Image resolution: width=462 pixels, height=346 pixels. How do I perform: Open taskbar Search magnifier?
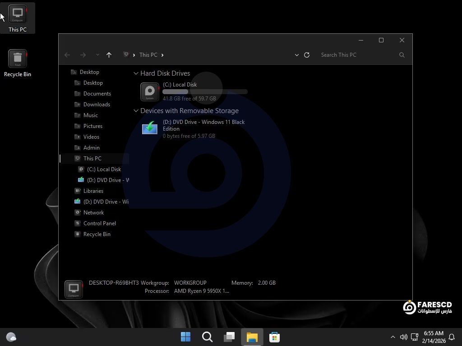tap(207, 337)
